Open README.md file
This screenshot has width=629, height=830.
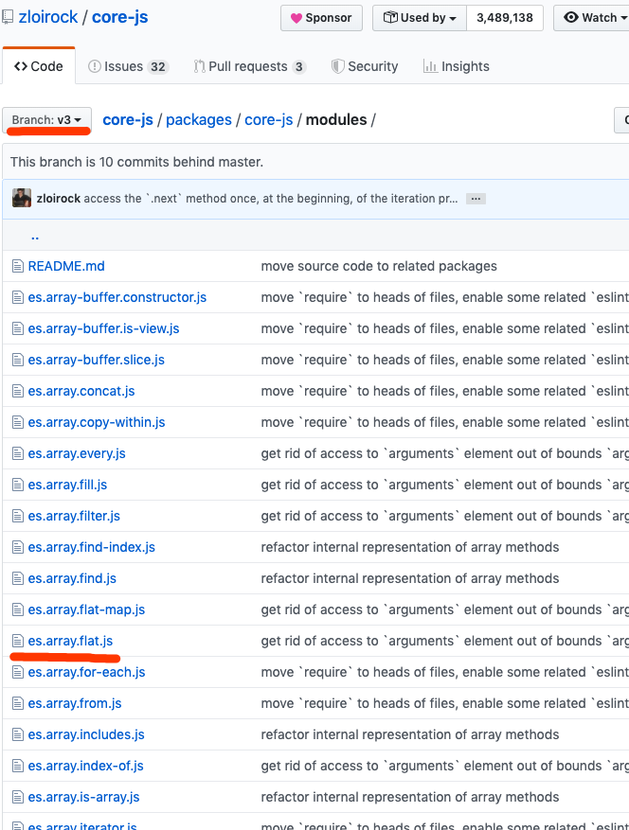tap(66, 266)
